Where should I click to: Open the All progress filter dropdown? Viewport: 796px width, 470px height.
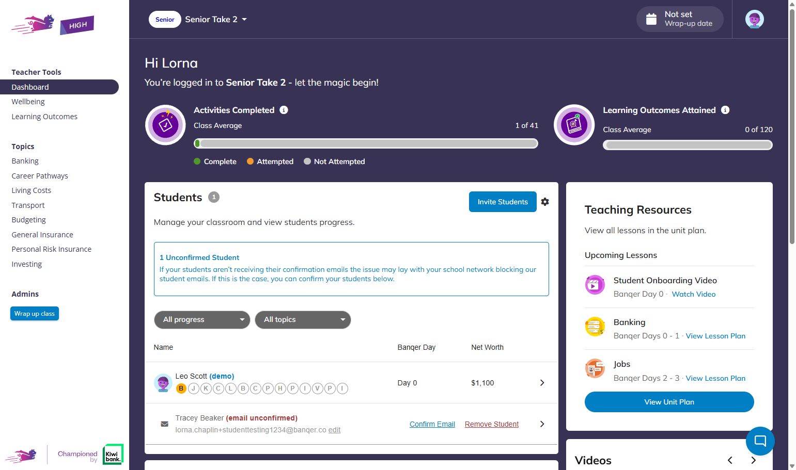[202, 320]
